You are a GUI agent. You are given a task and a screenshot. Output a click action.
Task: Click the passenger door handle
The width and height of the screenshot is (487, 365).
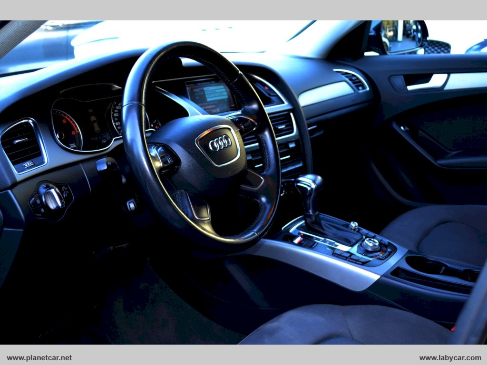(426, 82)
